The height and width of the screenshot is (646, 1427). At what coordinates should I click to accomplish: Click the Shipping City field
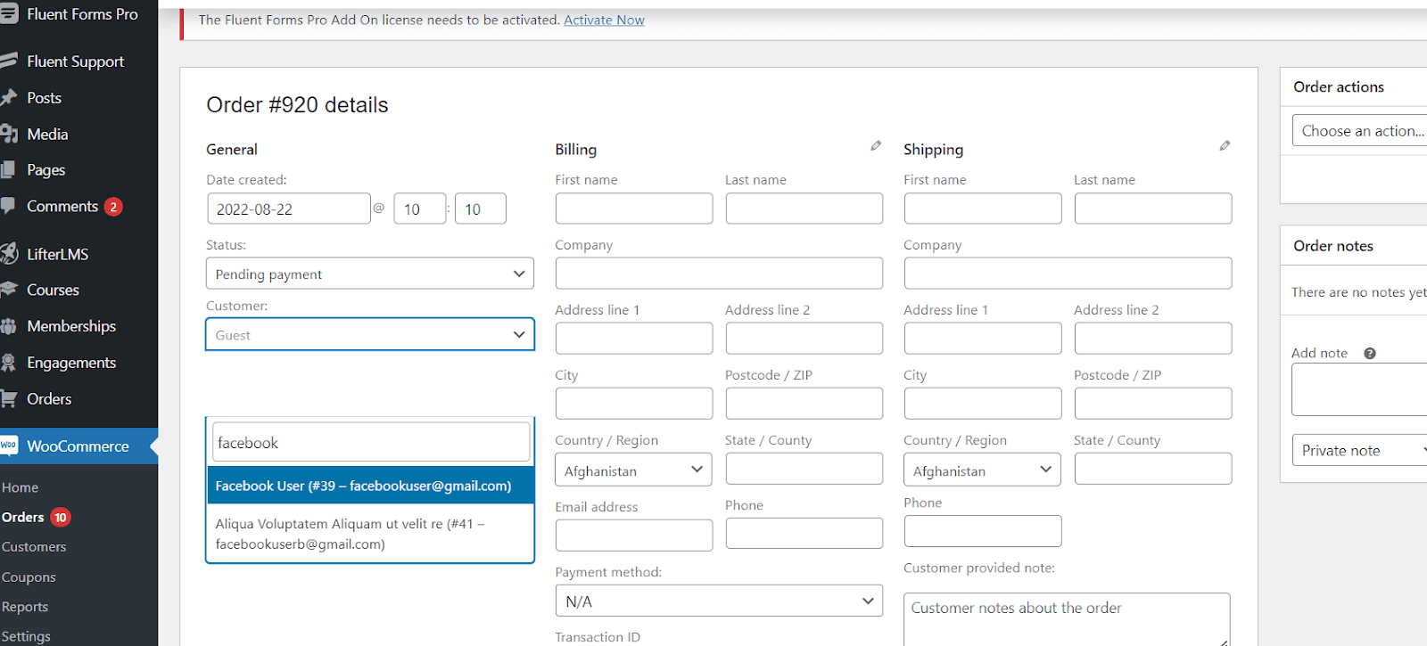(983, 404)
